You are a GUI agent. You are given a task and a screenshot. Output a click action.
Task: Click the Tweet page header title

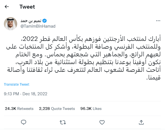[x=27, y=7]
